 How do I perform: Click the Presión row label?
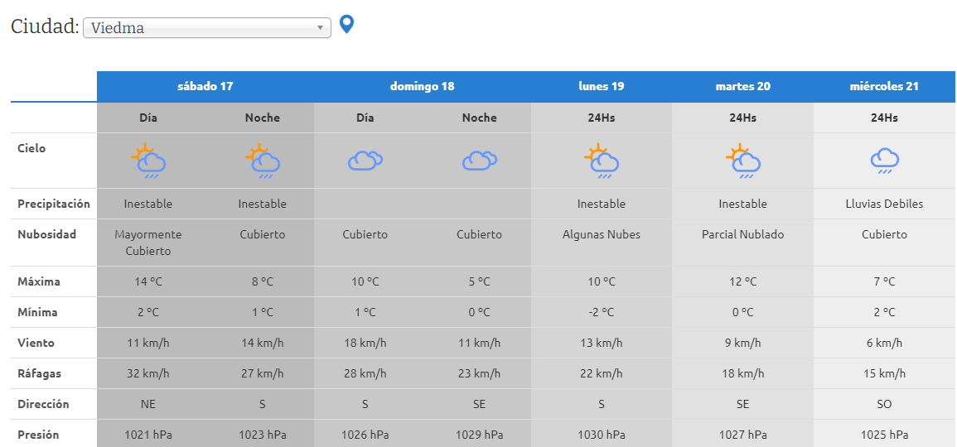(38, 435)
